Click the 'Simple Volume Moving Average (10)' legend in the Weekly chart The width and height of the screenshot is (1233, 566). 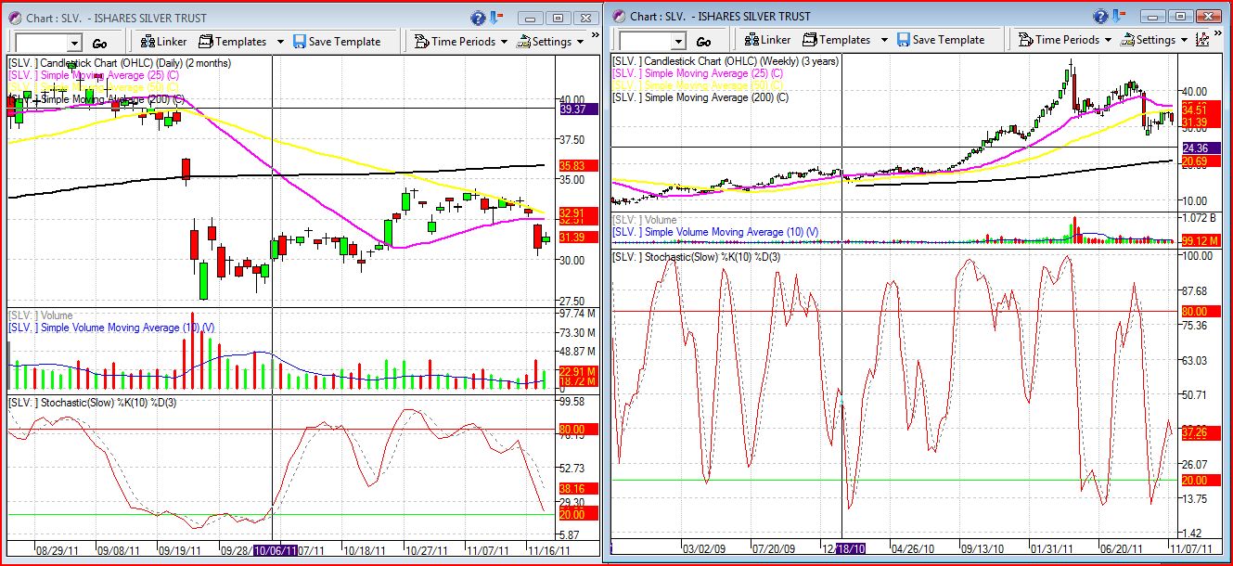coord(715,231)
